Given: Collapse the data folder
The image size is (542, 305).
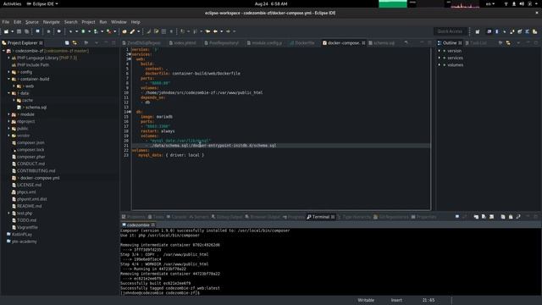Looking at the screenshot, I should [x=9, y=93].
